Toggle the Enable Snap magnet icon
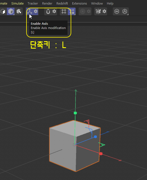 48,11
